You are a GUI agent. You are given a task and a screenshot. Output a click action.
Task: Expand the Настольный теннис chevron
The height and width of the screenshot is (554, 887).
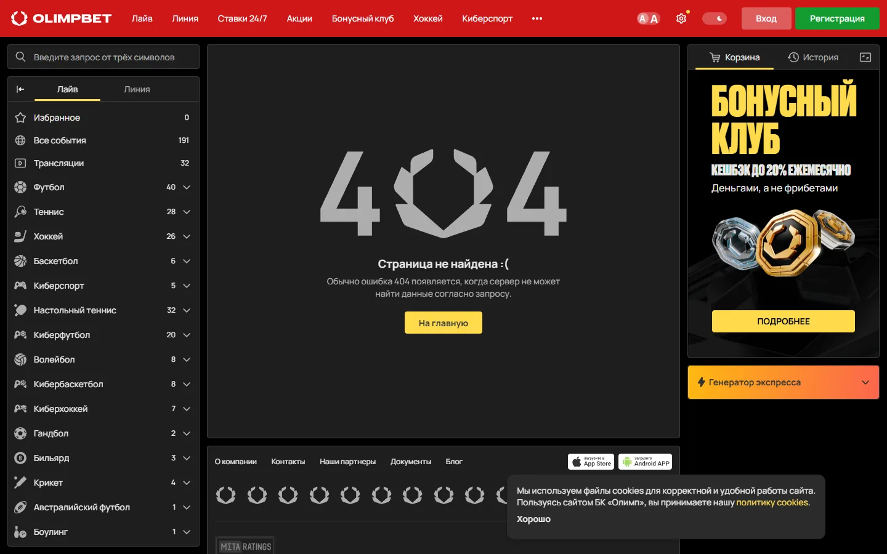tap(187, 310)
